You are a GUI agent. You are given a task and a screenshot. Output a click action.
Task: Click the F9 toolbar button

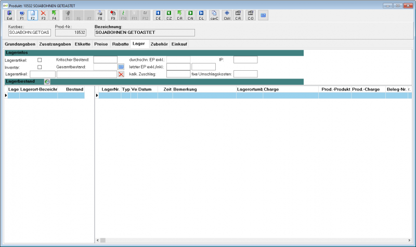113,15
